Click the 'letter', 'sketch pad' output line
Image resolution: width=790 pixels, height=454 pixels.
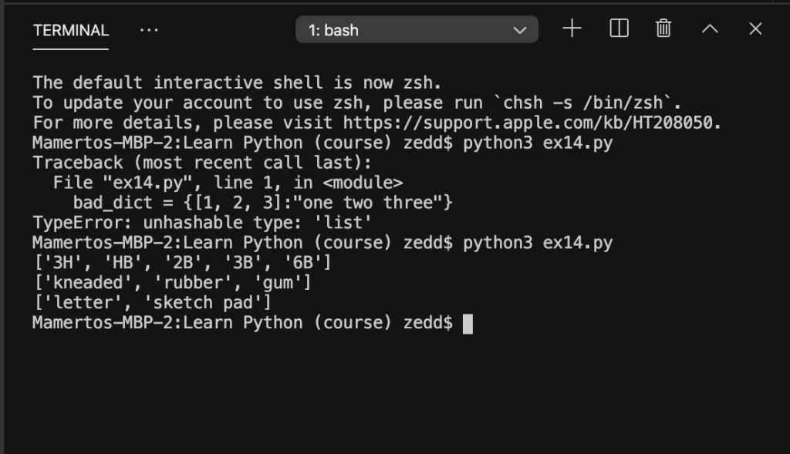[x=152, y=302]
